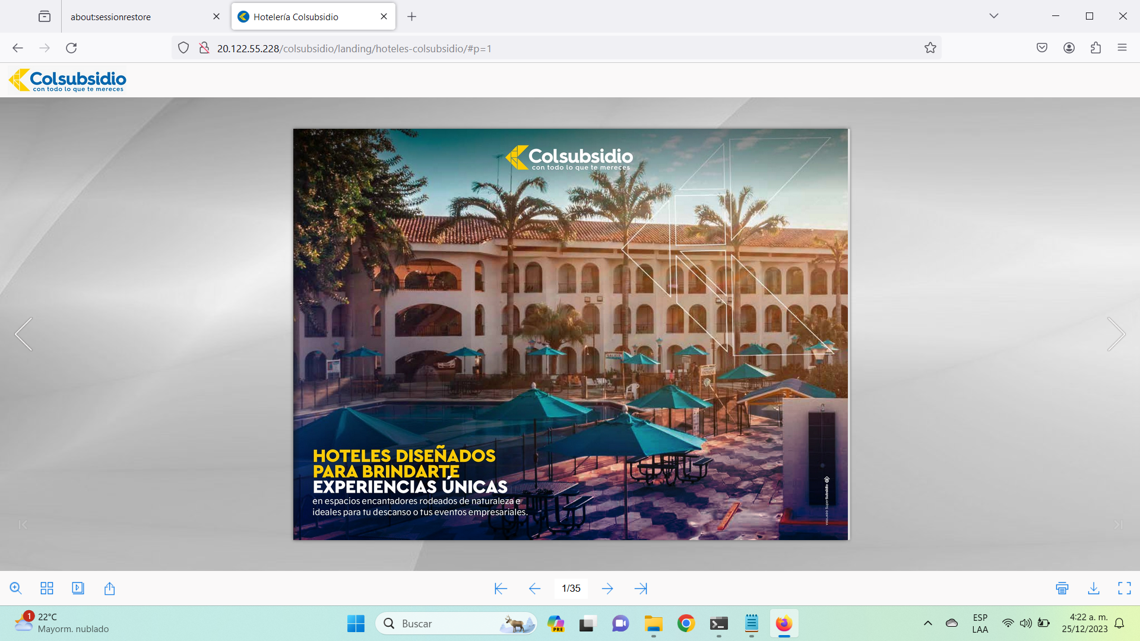Expand the list all tabs dropdown

click(x=993, y=16)
